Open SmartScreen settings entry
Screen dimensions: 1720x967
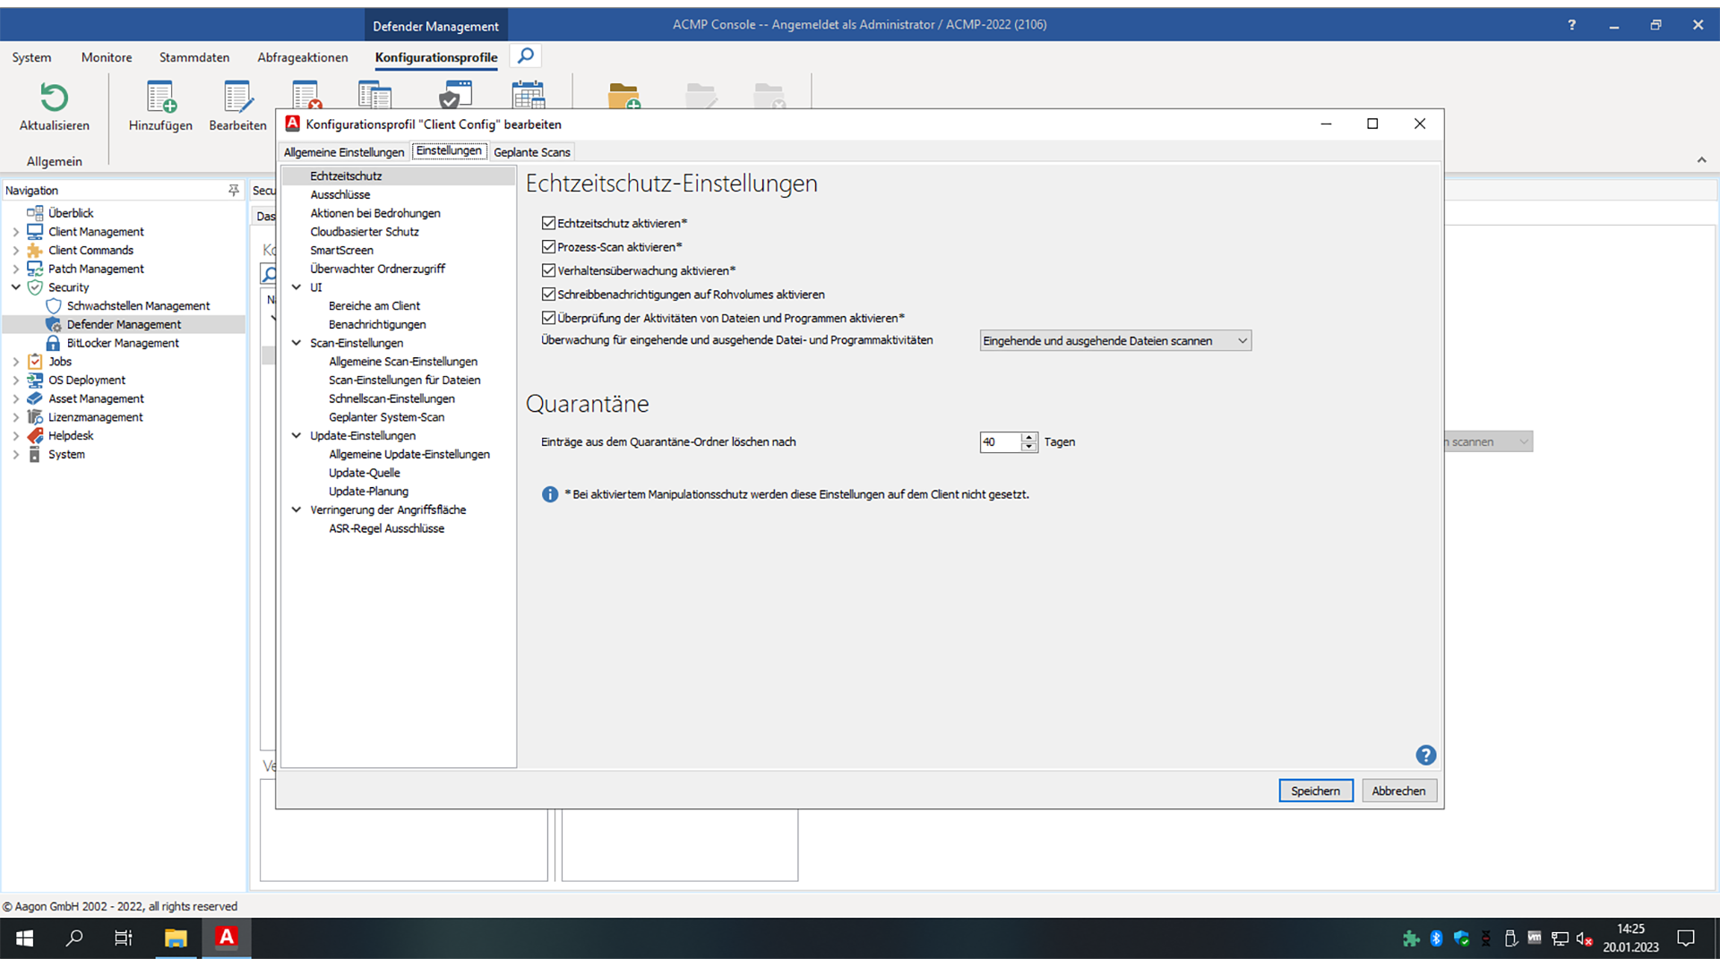point(341,251)
